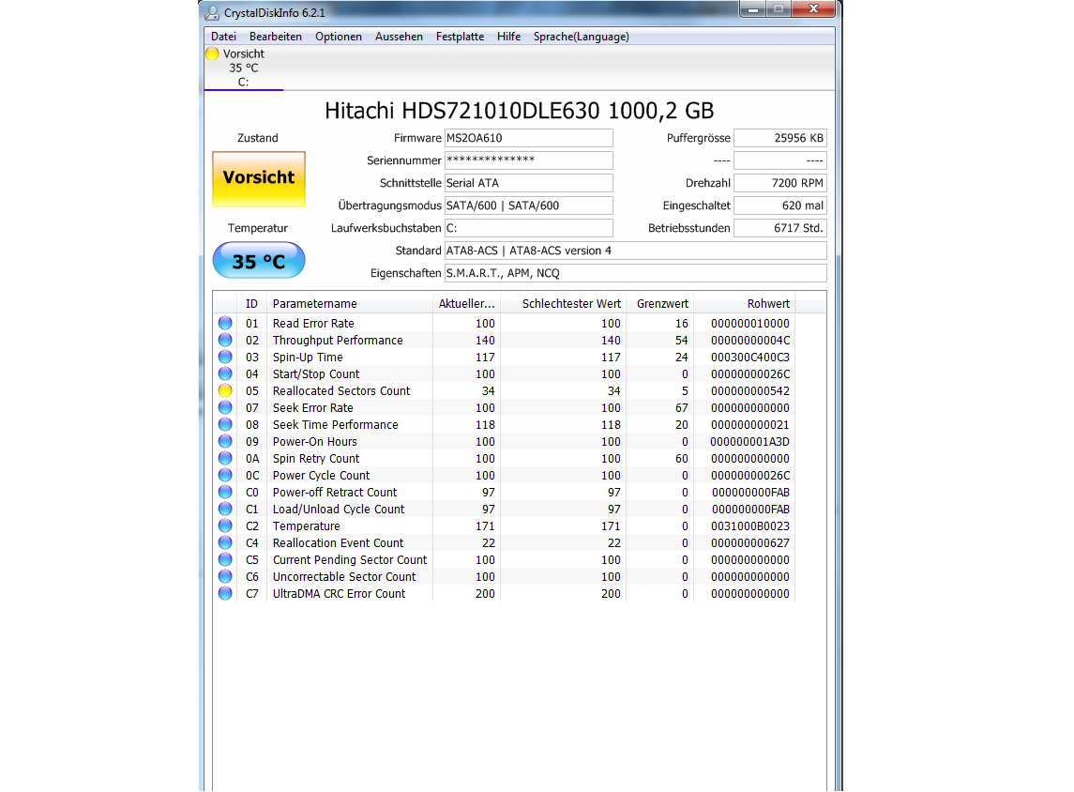Open the Sprache(Language) menu
Image resolution: width=1074 pixels, height=792 pixels.
point(581,37)
